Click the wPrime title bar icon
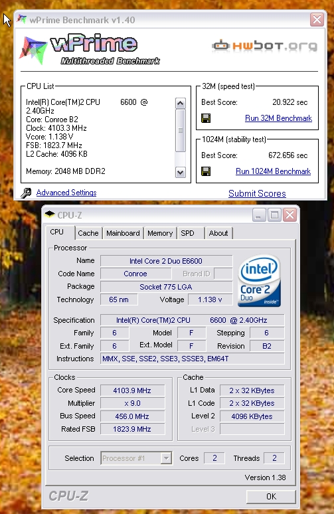334x514 pixels. [22, 19]
